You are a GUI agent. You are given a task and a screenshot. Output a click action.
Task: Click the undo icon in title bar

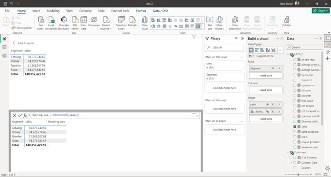(12, 4)
